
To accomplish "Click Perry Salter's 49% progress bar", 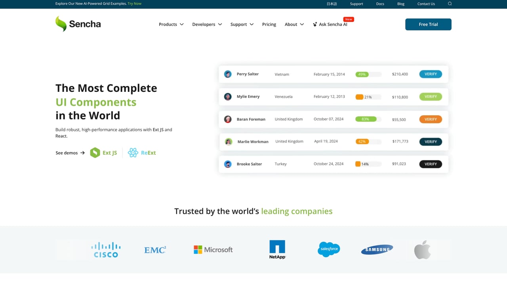I will 368,74.
